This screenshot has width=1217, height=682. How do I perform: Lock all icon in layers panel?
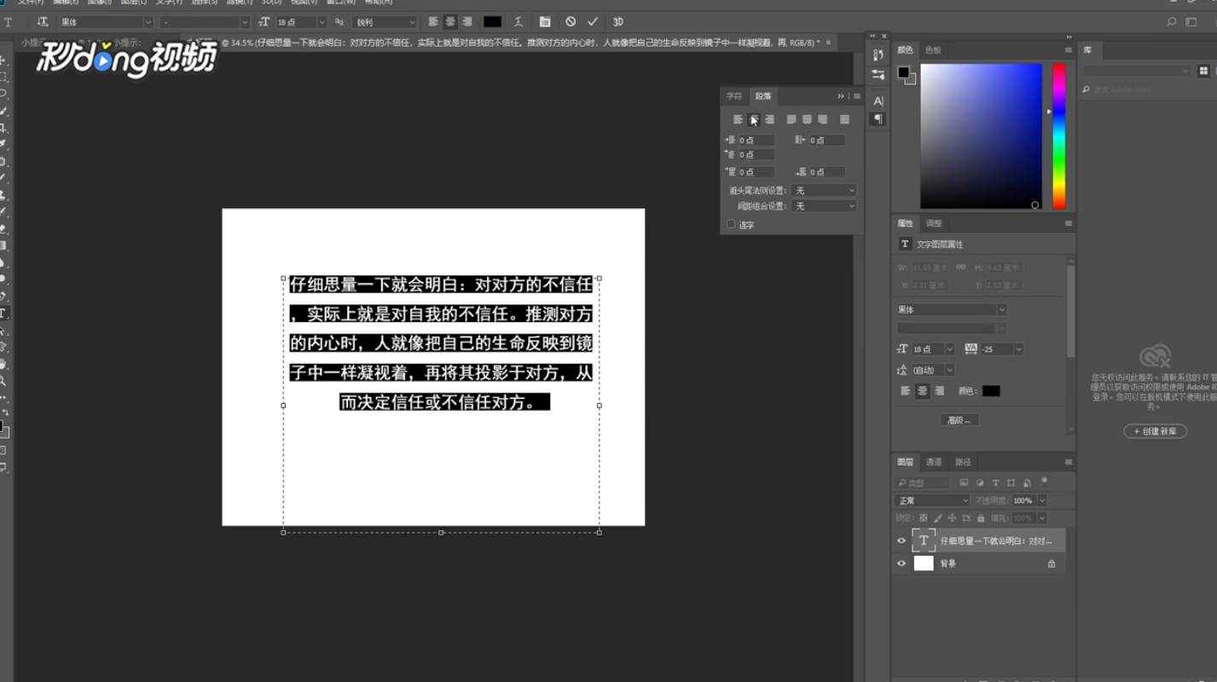pos(981,518)
